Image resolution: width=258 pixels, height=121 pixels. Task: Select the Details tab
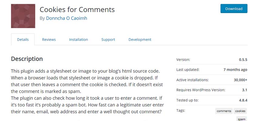coord(23,39)
